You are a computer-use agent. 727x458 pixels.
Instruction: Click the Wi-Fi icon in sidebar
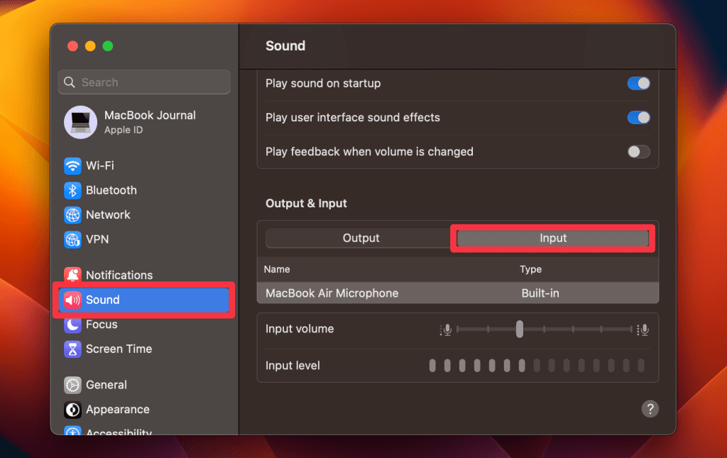coord(72,166)
